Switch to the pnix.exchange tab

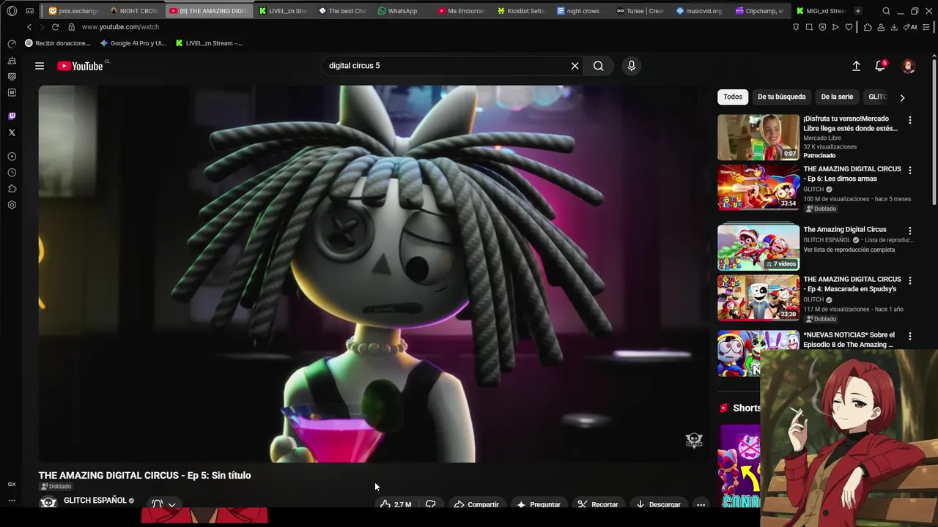tap(73, 11)
